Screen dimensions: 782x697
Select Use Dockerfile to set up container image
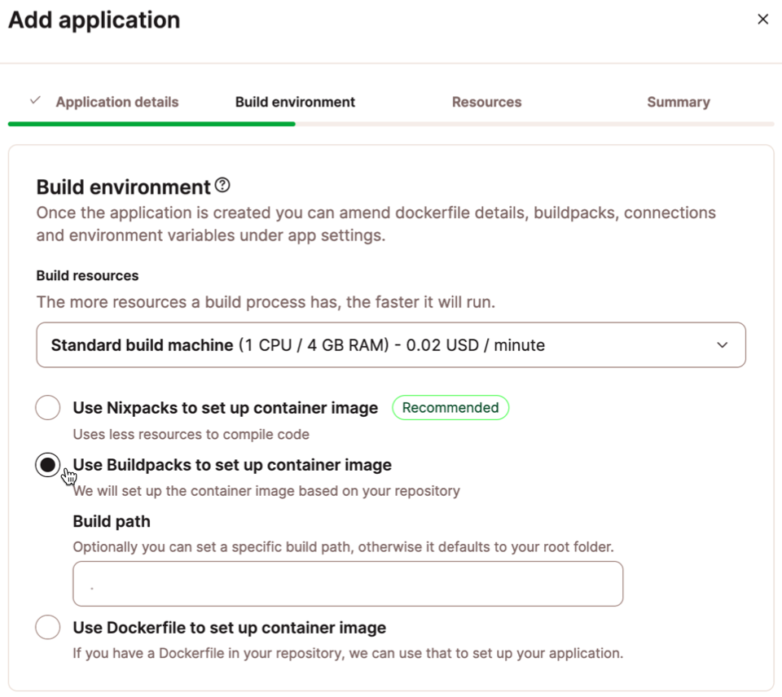click(x=47, y=627)
